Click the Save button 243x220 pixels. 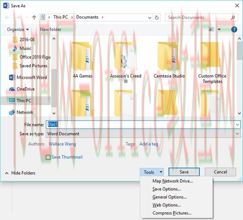point(184,172)
